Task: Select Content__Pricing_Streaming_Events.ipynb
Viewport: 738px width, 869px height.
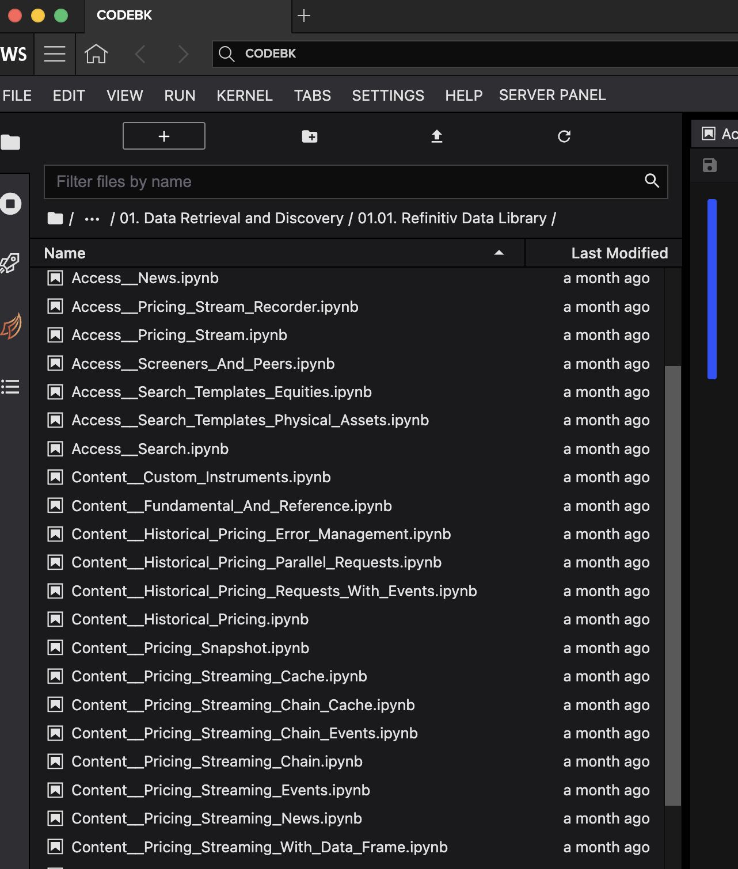Action: point(355,790)
